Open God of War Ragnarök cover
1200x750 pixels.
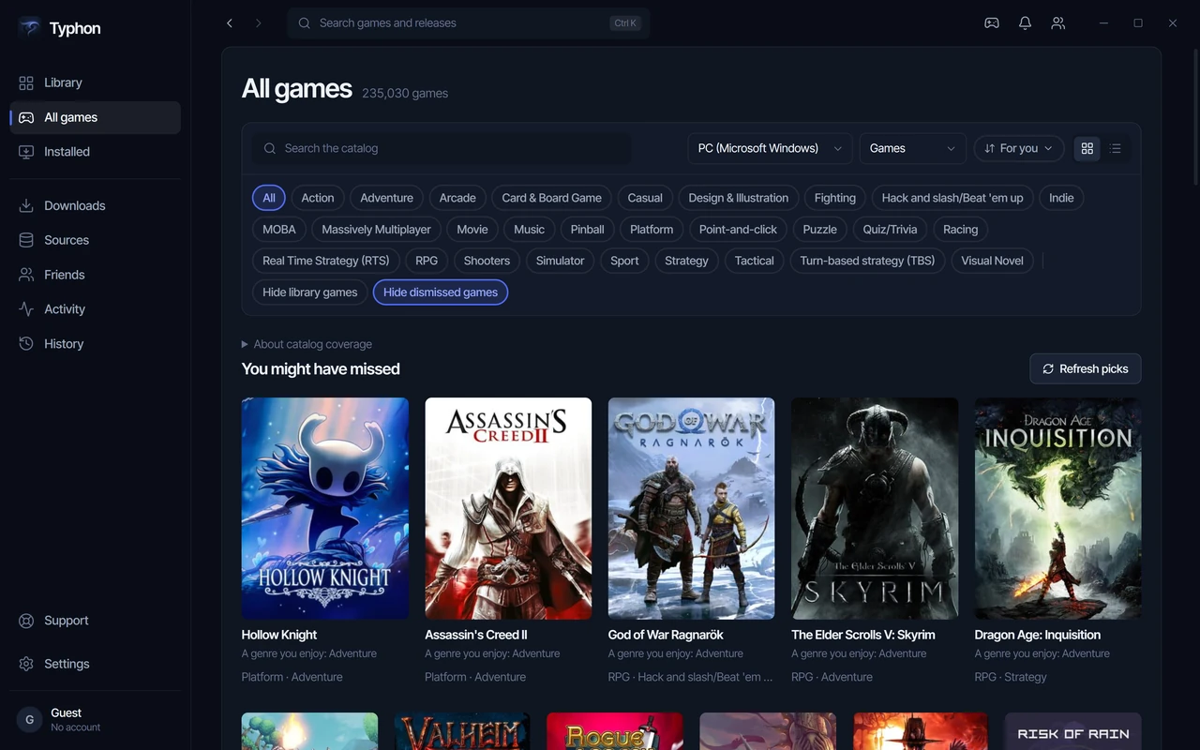point(692,508)
